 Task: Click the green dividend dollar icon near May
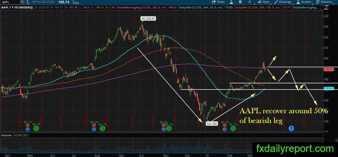point(36,128)
